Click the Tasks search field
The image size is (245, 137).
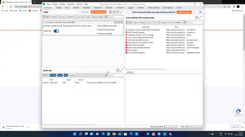click(116, 17)
